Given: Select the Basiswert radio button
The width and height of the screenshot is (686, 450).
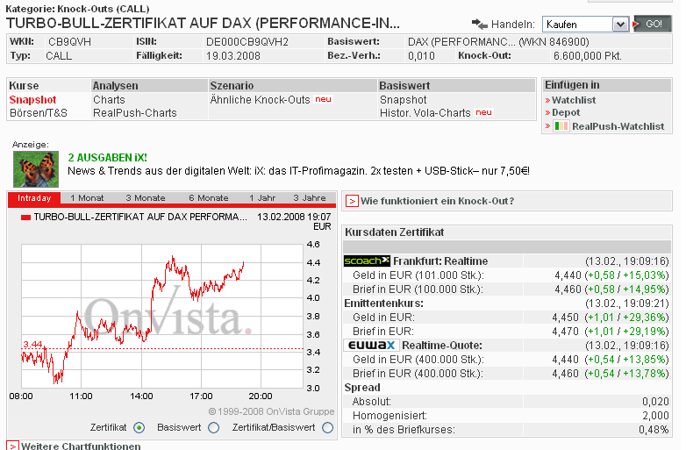Looking at the screenshot, I should [213, 428].
